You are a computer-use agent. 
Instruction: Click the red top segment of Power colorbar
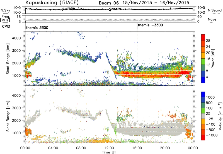(203, 37)
